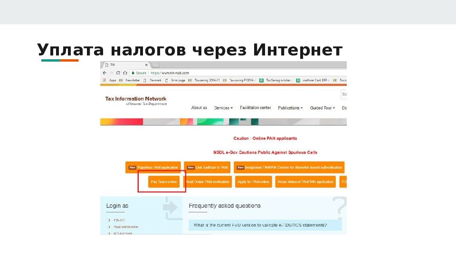Screen dimensions: 456x256
Task: Expand the FVU version FAQ question
Action: coord(265,225)
